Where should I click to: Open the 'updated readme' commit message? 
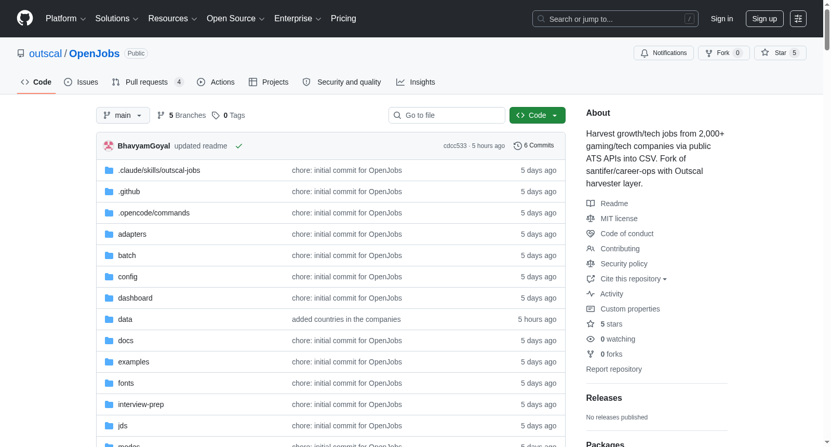tap(200, 146)
